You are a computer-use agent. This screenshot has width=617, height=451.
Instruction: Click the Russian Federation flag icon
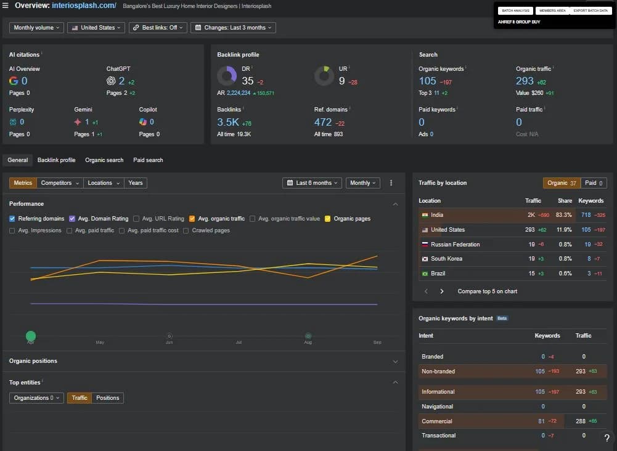(425, 245)
